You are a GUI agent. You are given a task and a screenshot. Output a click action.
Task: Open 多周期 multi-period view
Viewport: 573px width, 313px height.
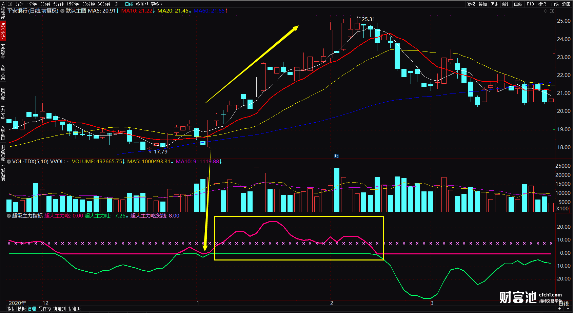point(142,4)
